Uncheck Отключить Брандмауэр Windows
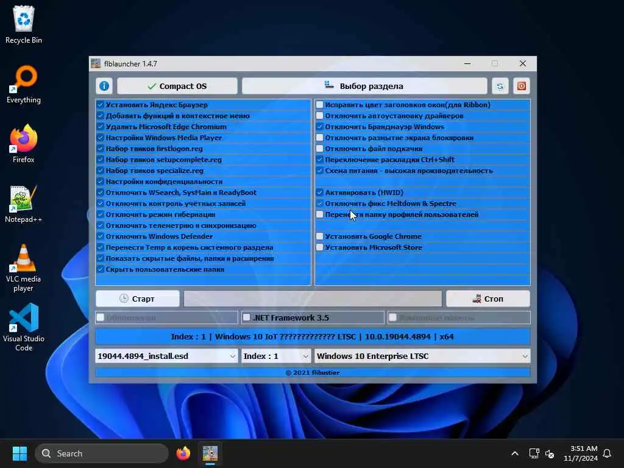The width and height of the screenshot is (624, 468). click(x=319, y=127)
